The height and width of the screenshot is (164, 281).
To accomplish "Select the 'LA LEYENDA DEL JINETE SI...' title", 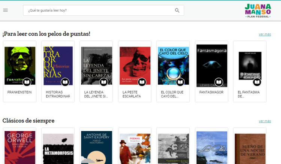I will point(96,94).
